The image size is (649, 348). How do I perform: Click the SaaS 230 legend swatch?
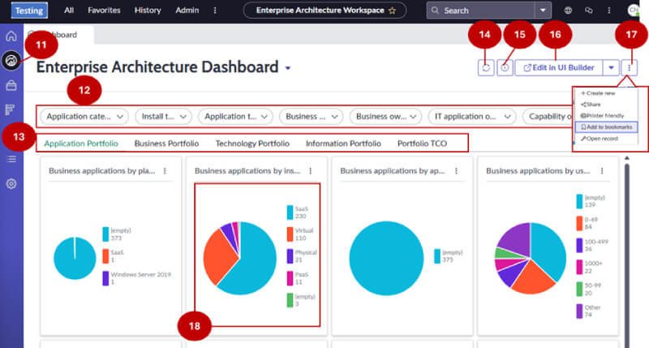pos(290,213)
